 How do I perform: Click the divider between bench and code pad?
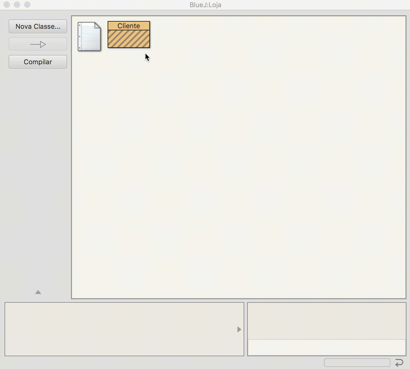click(x=246, y=329)
